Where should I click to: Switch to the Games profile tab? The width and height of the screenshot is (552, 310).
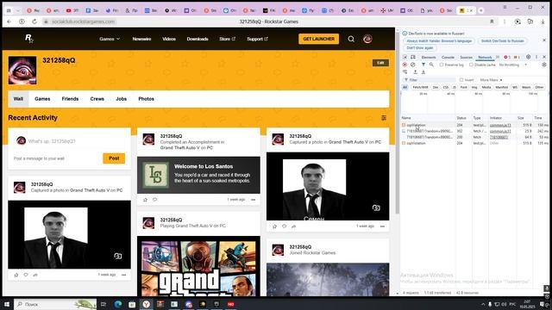click(x=42, y=99)
